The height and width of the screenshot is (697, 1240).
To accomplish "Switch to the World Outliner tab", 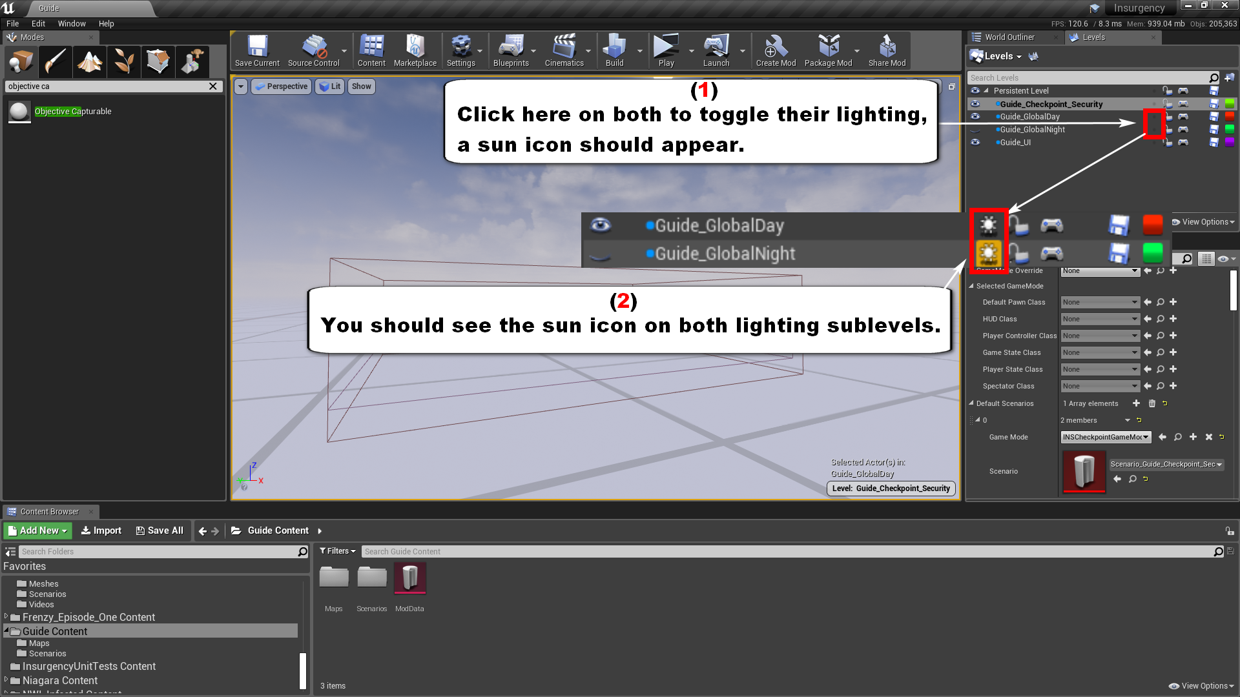I will (1009, 37).
